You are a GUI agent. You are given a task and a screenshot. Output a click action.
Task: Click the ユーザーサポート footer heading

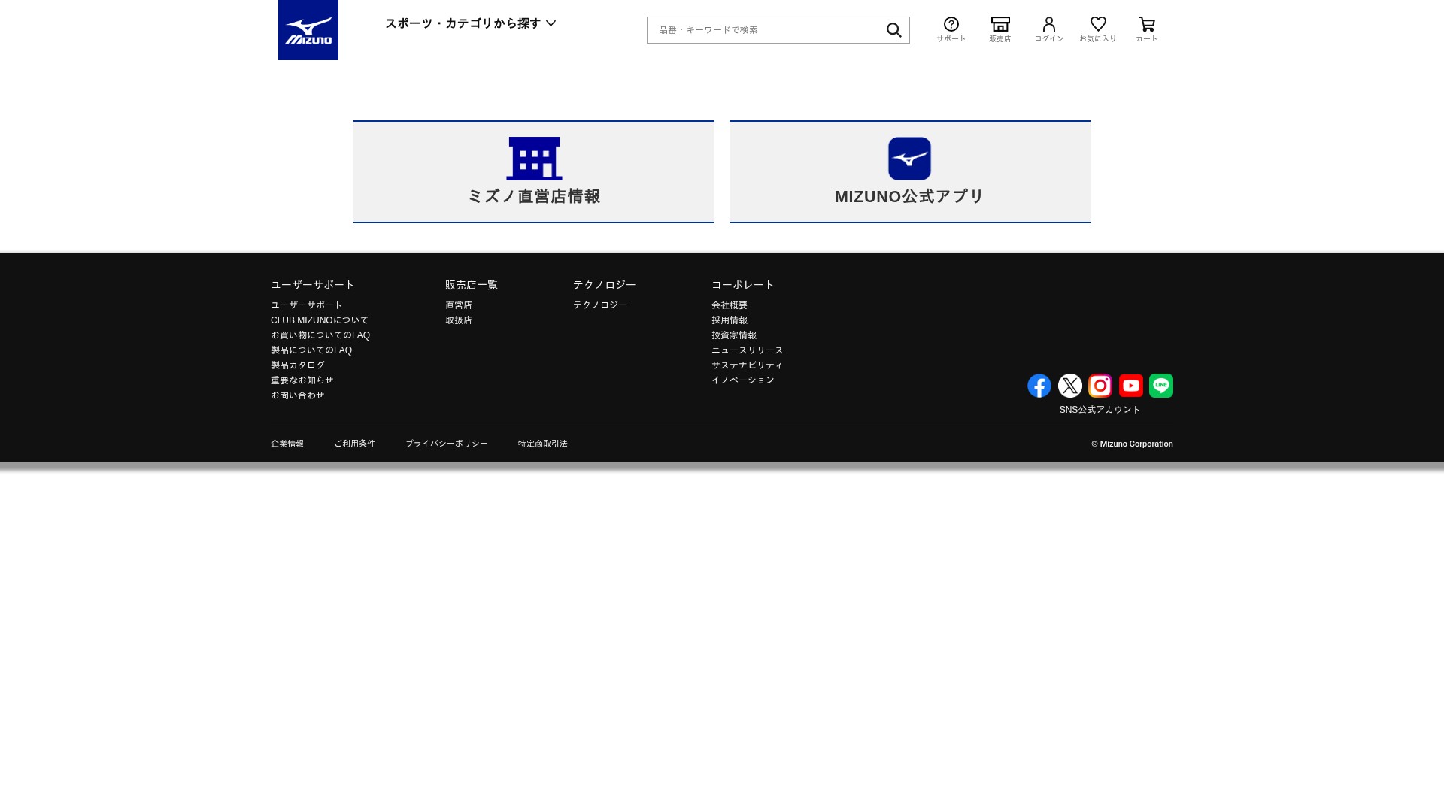pos(313,285)
